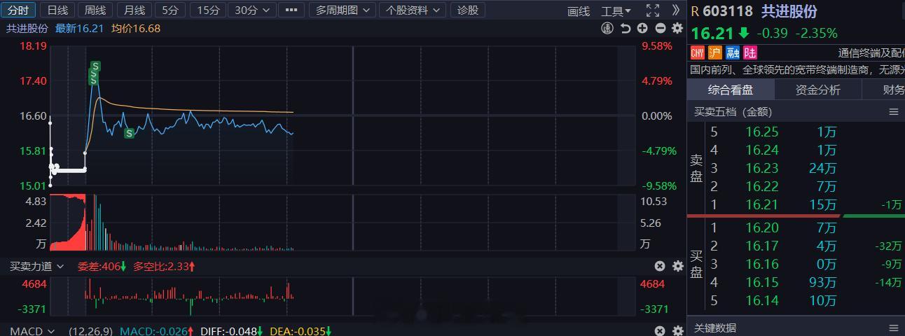Open the more periods ellipsis button
905x336 pixels.
click(291, 10)
